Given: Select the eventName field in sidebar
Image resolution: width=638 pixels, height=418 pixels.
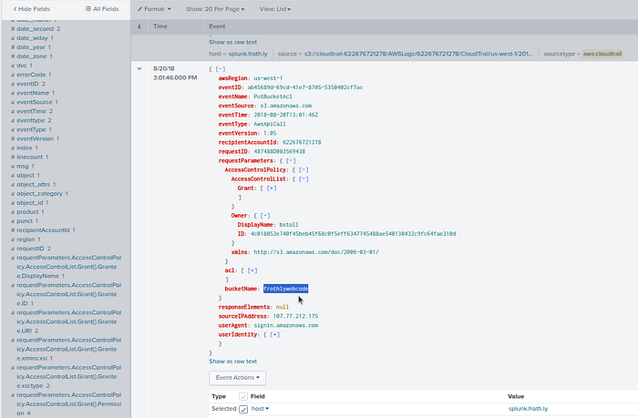Looking at the screenshot, I should pos(33,93).
